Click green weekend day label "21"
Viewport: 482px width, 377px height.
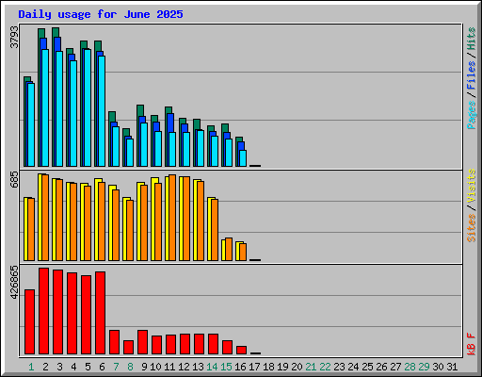(311, 367)
